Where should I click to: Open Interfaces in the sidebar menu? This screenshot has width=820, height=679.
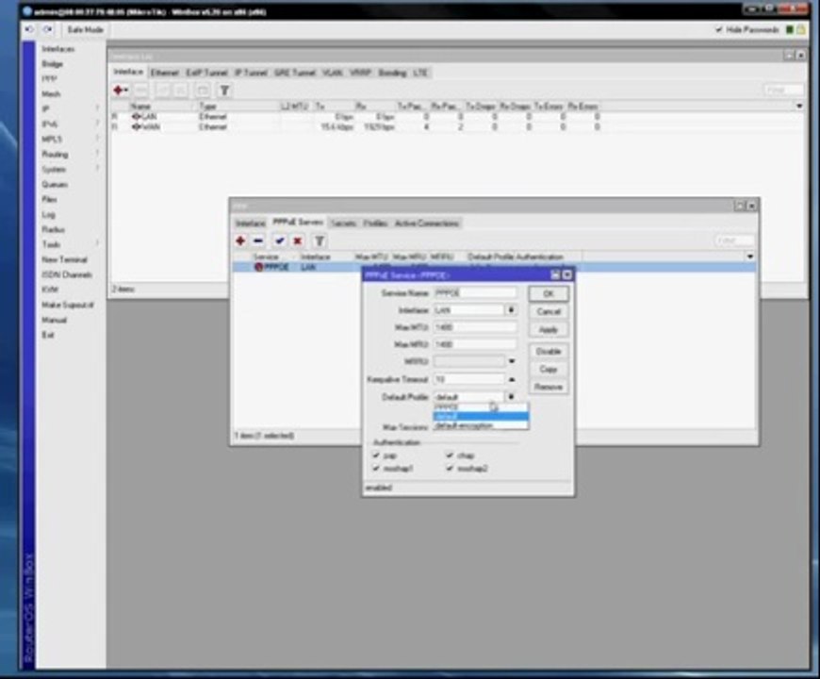(x=58, y=49)
